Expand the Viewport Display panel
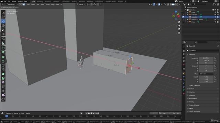This screenshot has width=220, height=123. click(x=194, y=105)
